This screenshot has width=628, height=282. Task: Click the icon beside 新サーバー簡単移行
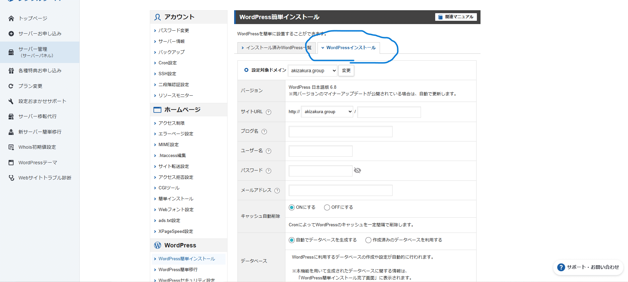click(x=11, y=132)
